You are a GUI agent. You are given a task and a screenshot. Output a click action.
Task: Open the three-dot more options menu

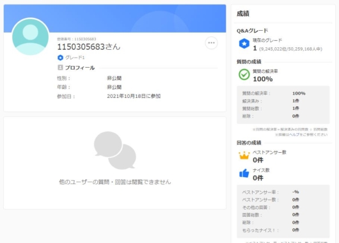click(211, 43)
